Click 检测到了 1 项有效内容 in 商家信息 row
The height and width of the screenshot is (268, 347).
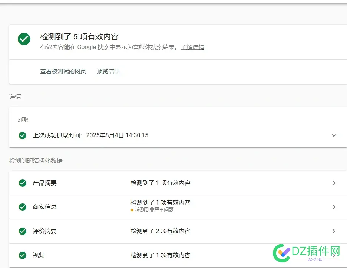pos(161,202)
